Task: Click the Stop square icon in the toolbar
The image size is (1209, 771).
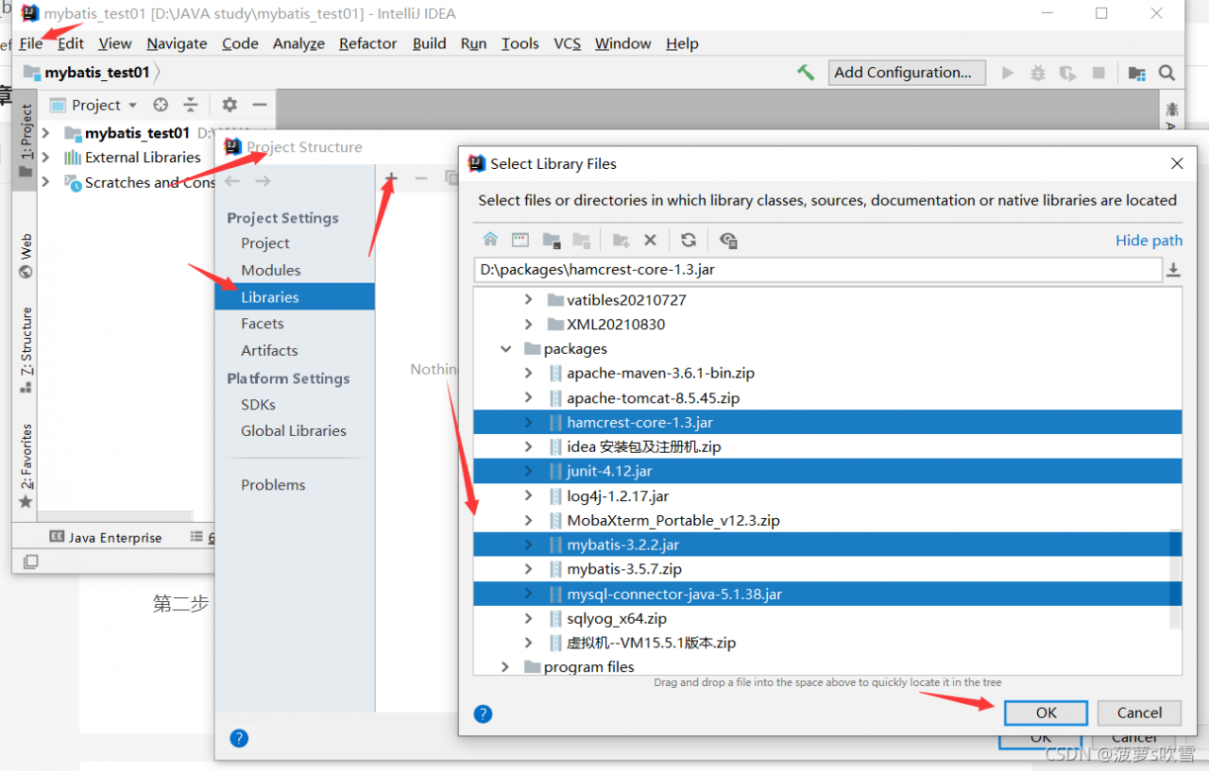Action: tap(1098, 73)
